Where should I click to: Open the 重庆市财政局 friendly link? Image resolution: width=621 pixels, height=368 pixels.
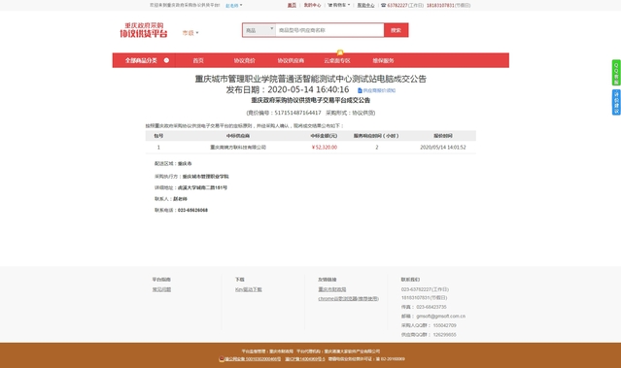click(332, 289)
